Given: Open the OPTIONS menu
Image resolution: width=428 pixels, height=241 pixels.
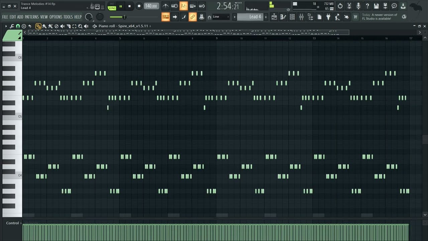Looking at the screenshot, I should coord(56,17).
